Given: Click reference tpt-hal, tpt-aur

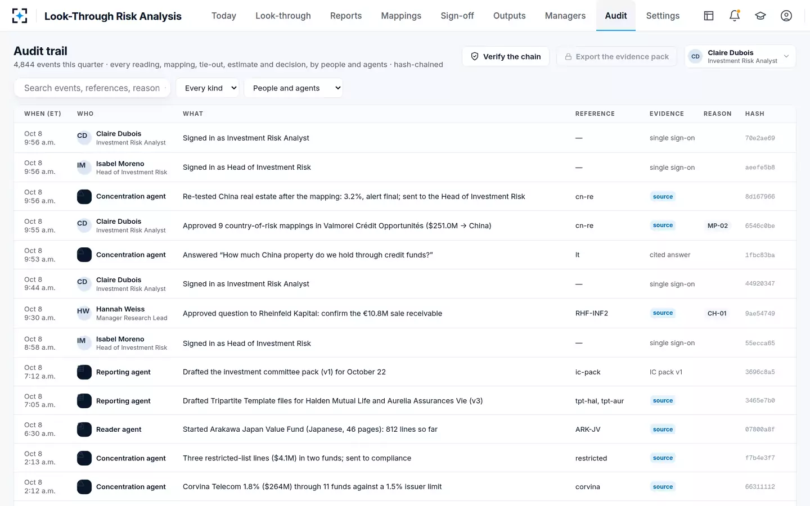Looking at the screenshot, I should point(600,401).
